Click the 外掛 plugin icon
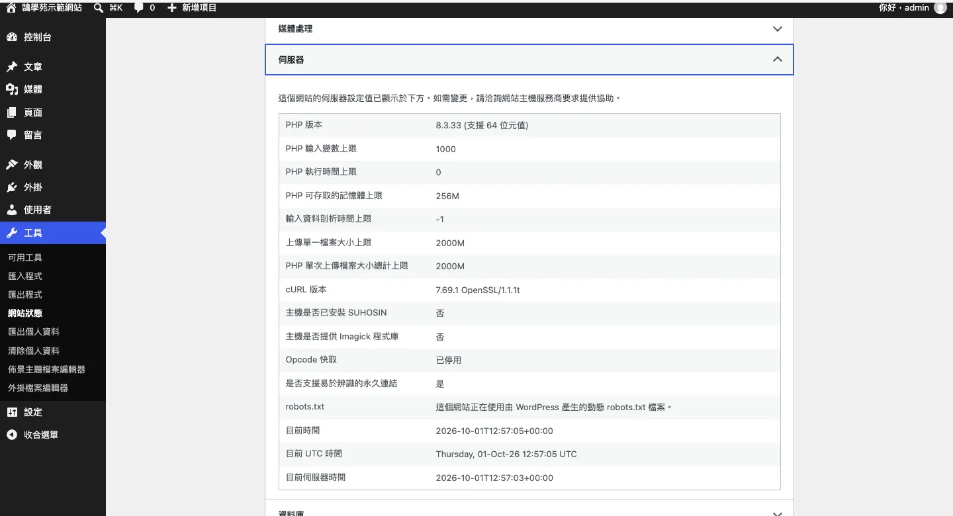The height and width of the screenshot is (516, 953). point(12,187)
